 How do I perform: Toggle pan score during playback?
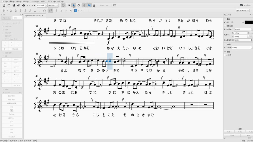[x=89, y=5]
